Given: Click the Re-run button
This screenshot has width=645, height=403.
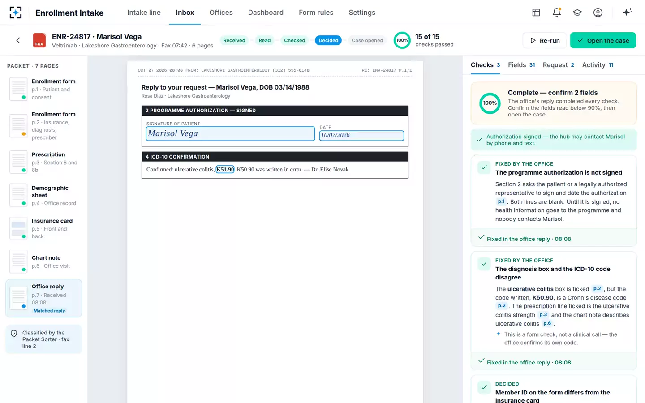Looking at the screenshot, I should 545,40.
